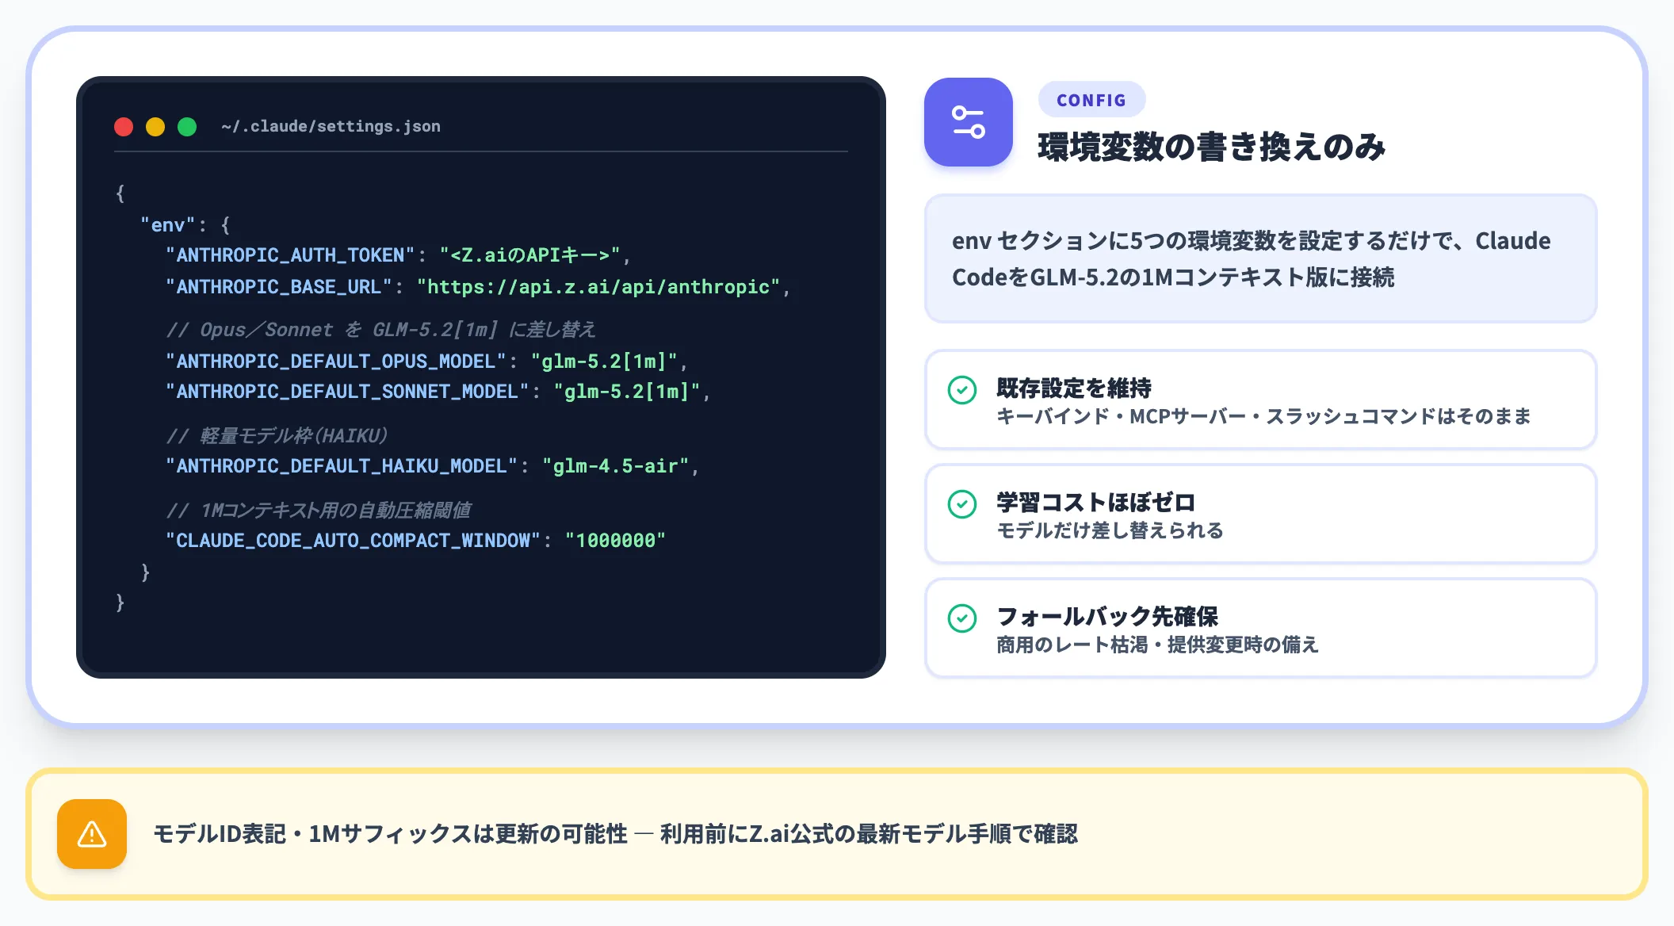Click the heading 環境変数の書き換えのみ

pyautogui.click(x=1211, y=147)
